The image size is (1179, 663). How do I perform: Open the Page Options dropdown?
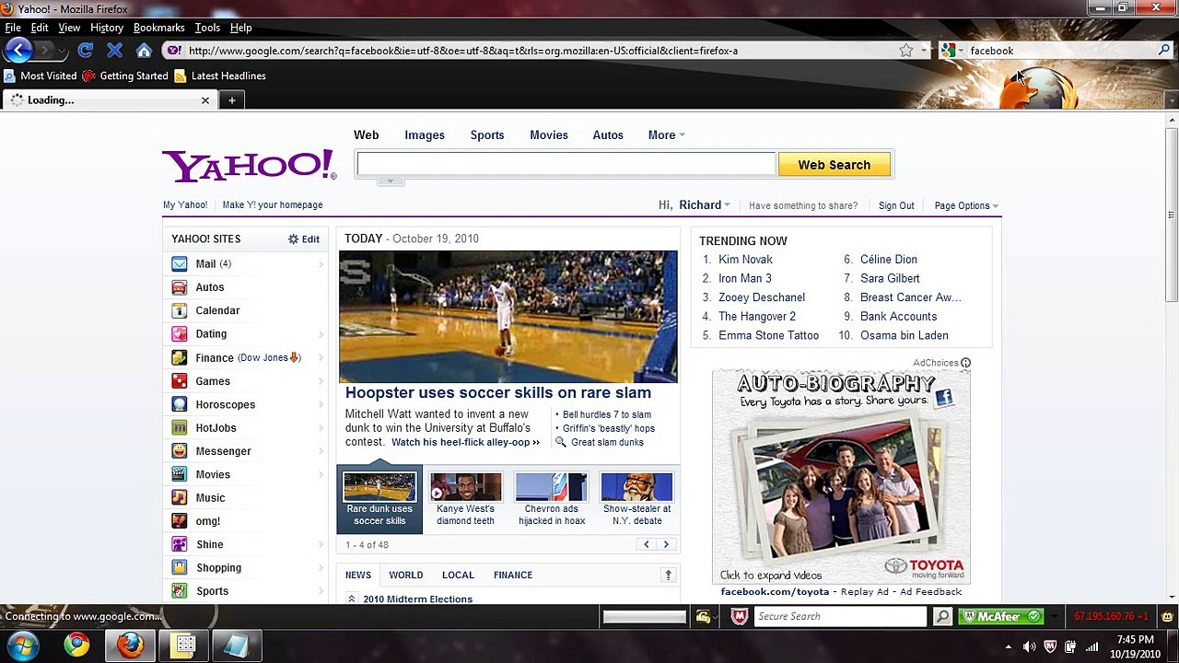pos(965,206)
